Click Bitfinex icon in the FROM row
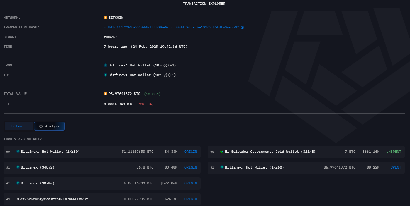410x206 pixels. pyautogui.click(x=106, y=65)
